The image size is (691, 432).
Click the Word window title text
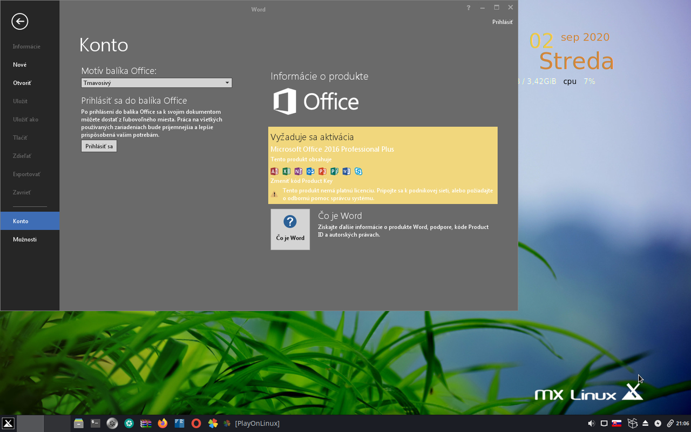[259, 9]
